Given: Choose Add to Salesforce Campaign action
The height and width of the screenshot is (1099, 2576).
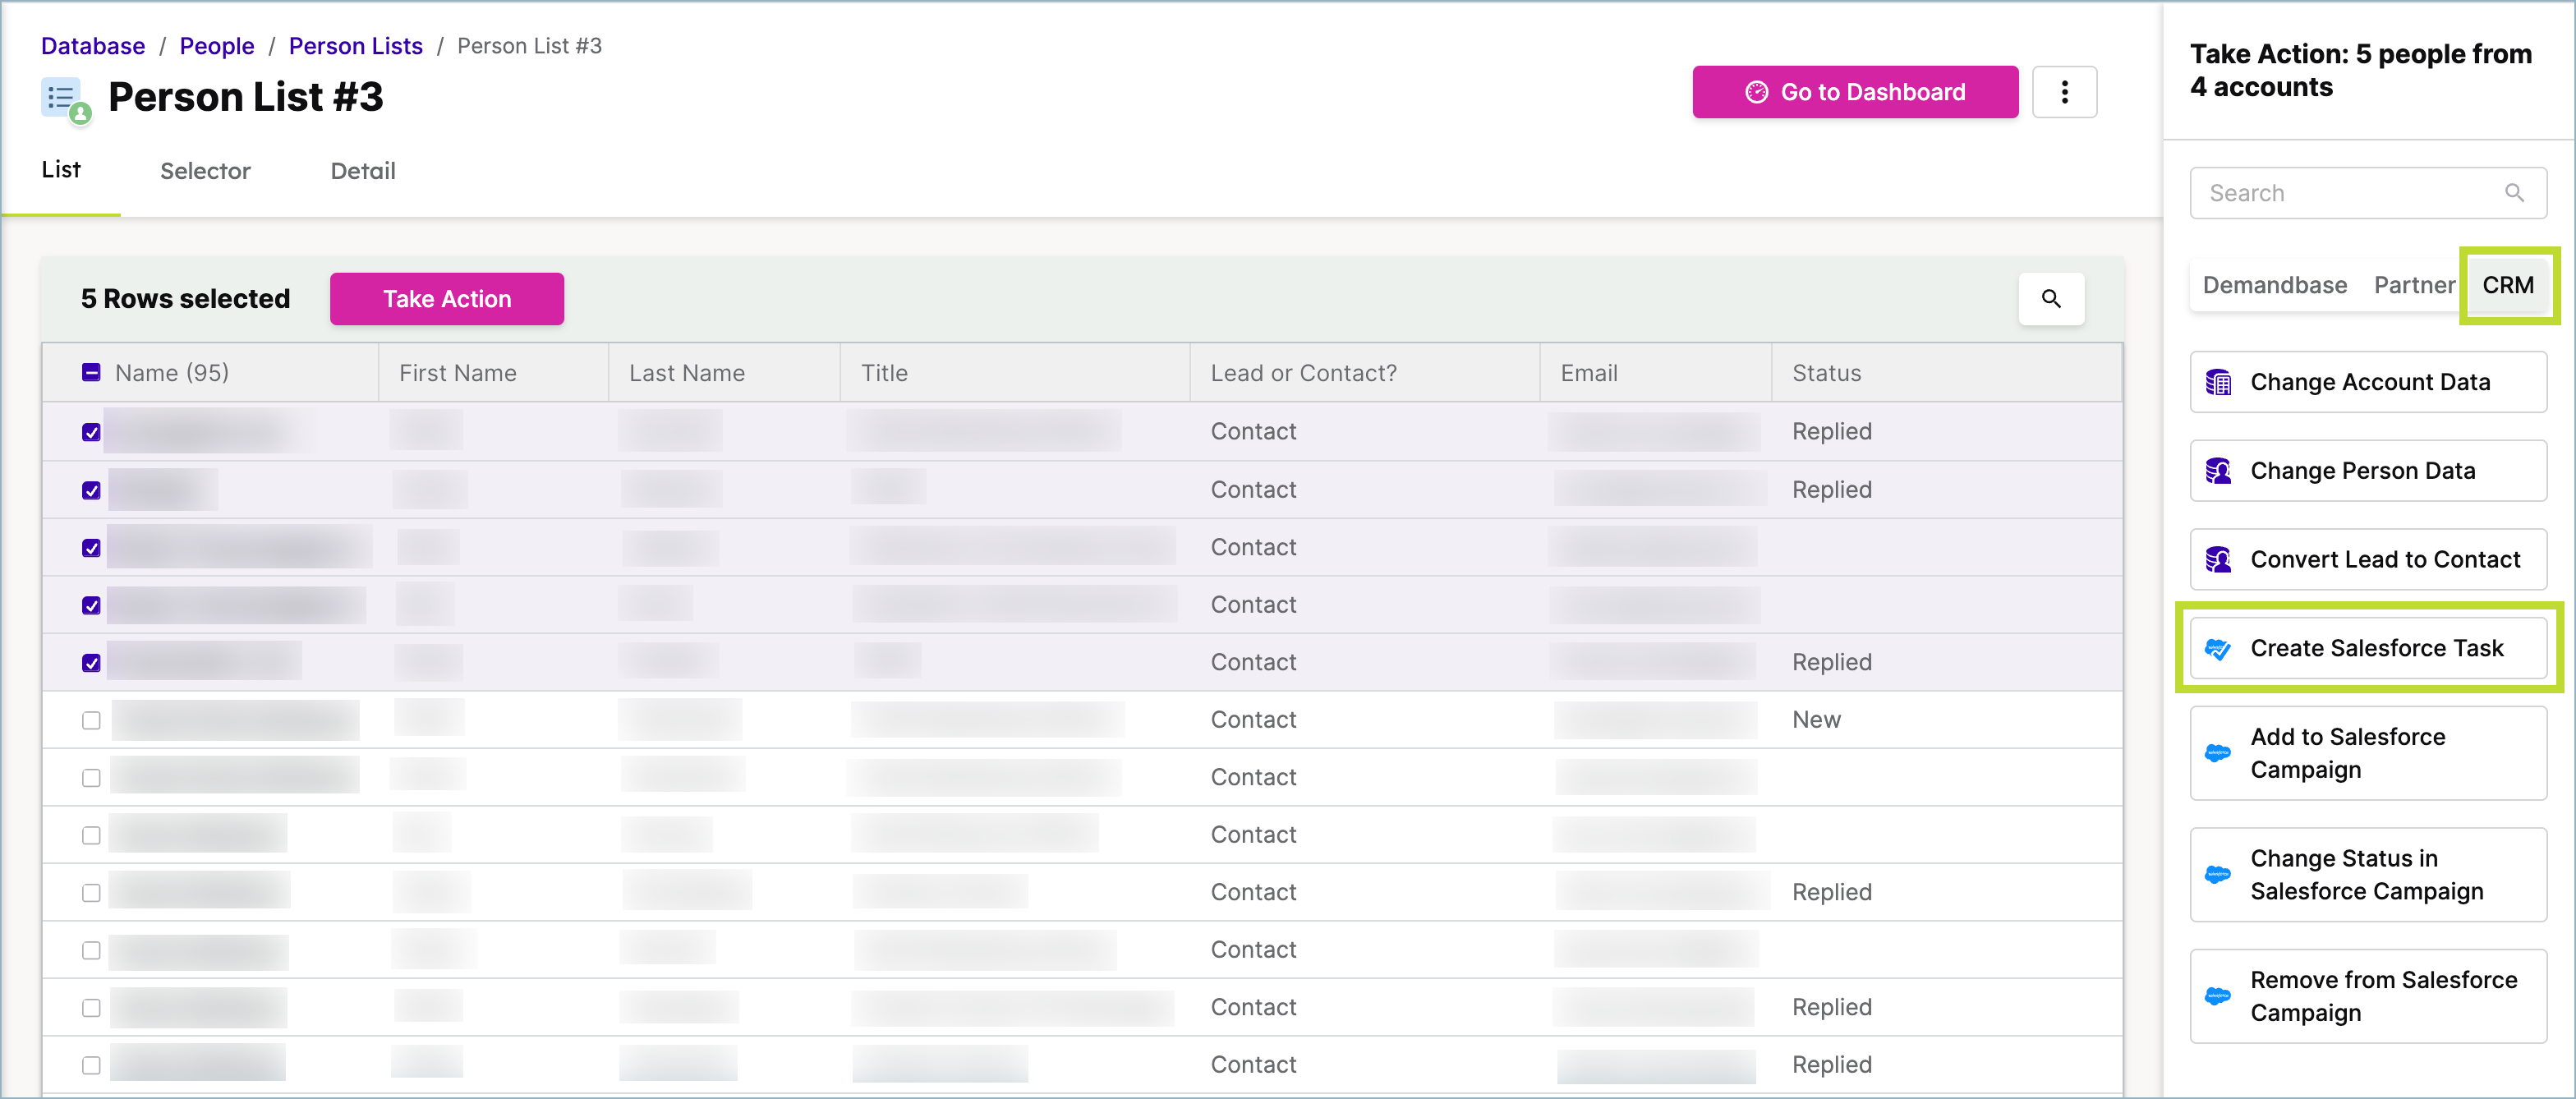Looking at the screenshot, I should tap(2368, 753).
